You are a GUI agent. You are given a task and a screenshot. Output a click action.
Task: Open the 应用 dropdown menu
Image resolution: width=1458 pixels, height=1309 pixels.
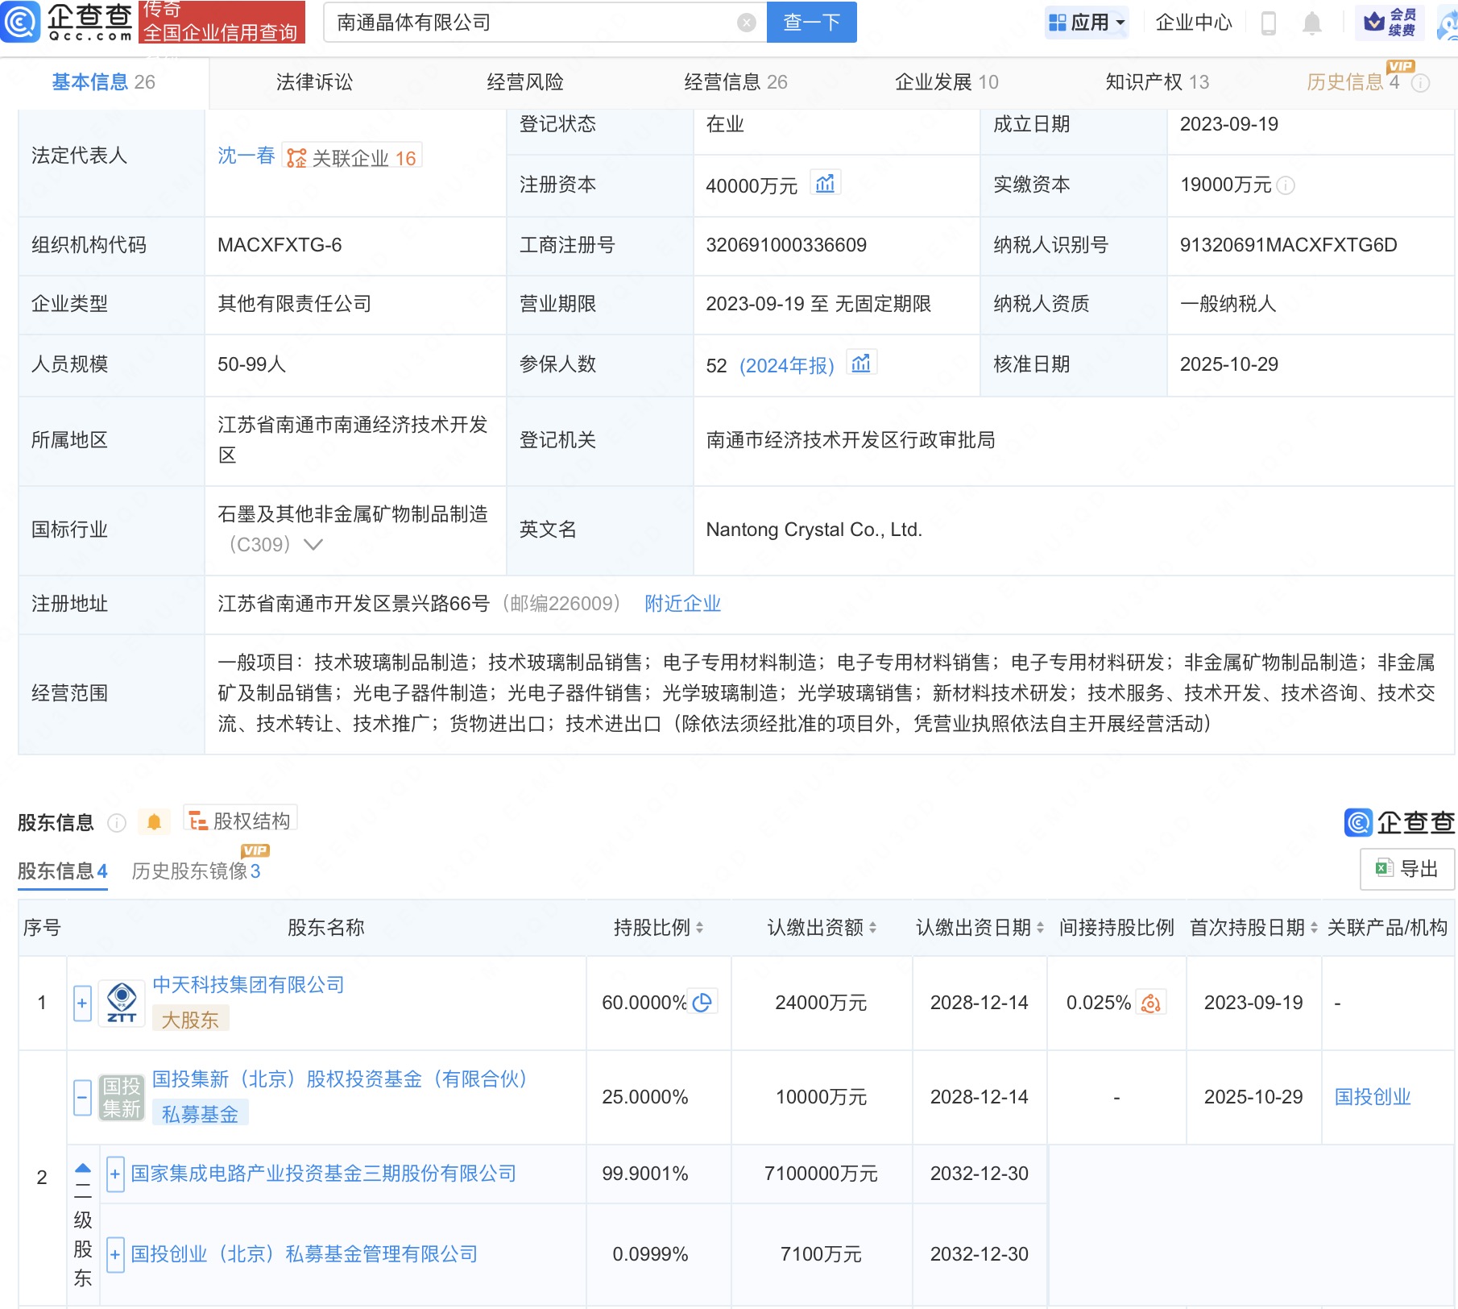point(1087,23)
